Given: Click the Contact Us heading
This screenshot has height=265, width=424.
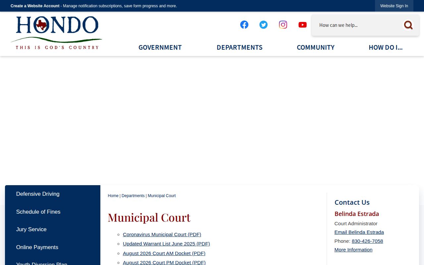Looking at the screenshot, I should click(x=352, y=202).
